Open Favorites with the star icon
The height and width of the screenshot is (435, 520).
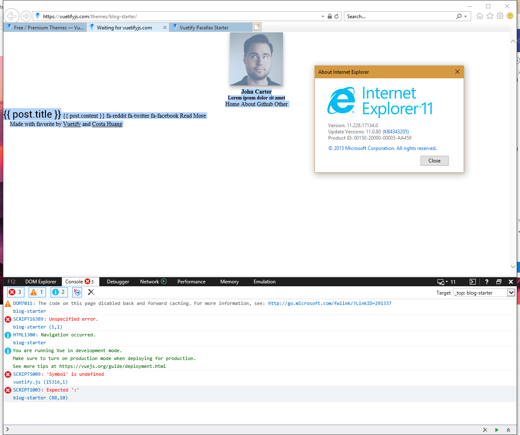coord(490,16)
